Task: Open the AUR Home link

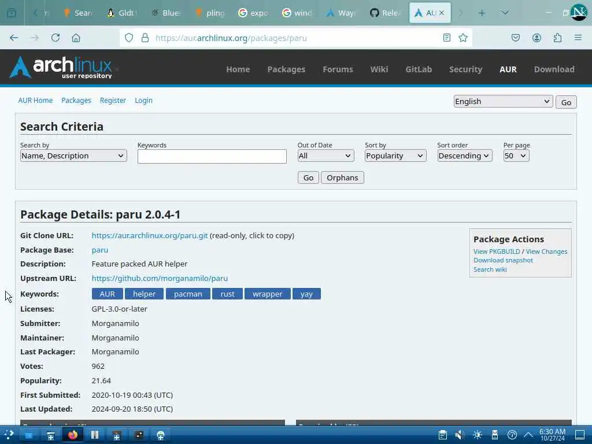Action: (35, 101)
